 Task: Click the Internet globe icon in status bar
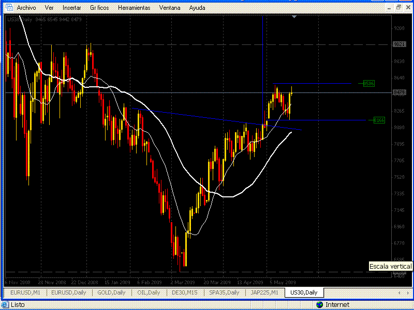pos(319,305)
